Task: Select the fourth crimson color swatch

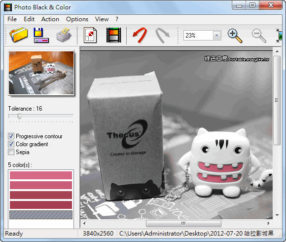Action: 41,205
